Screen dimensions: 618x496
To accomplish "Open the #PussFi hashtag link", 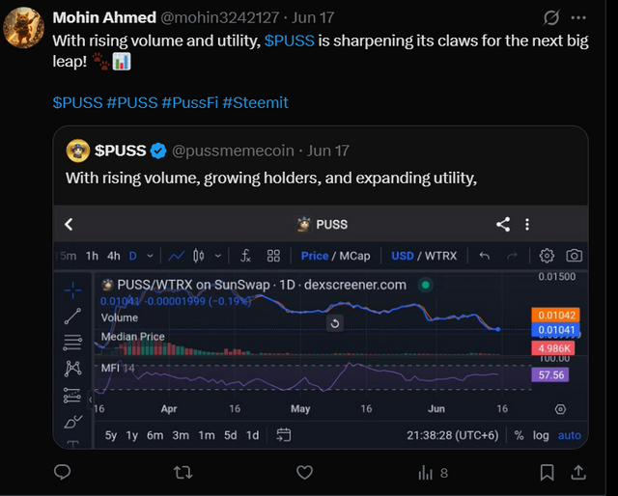I will pos(188,102).
